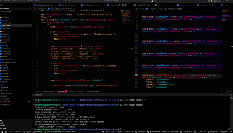This screenshot has width=233, height=133.
Task: Expand the folded paystackSource function
Action: click(140, 41)
